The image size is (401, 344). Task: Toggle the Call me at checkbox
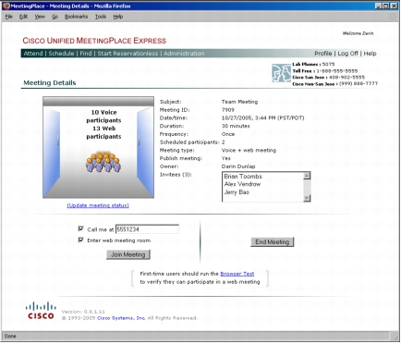81,228
